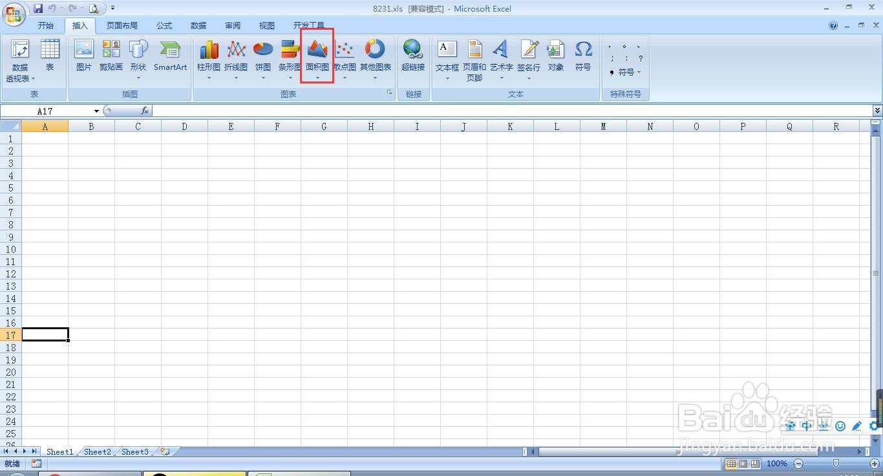Add a 签名行 signature line
Viewport: 883px width, 476px height.
coord(529,59)
